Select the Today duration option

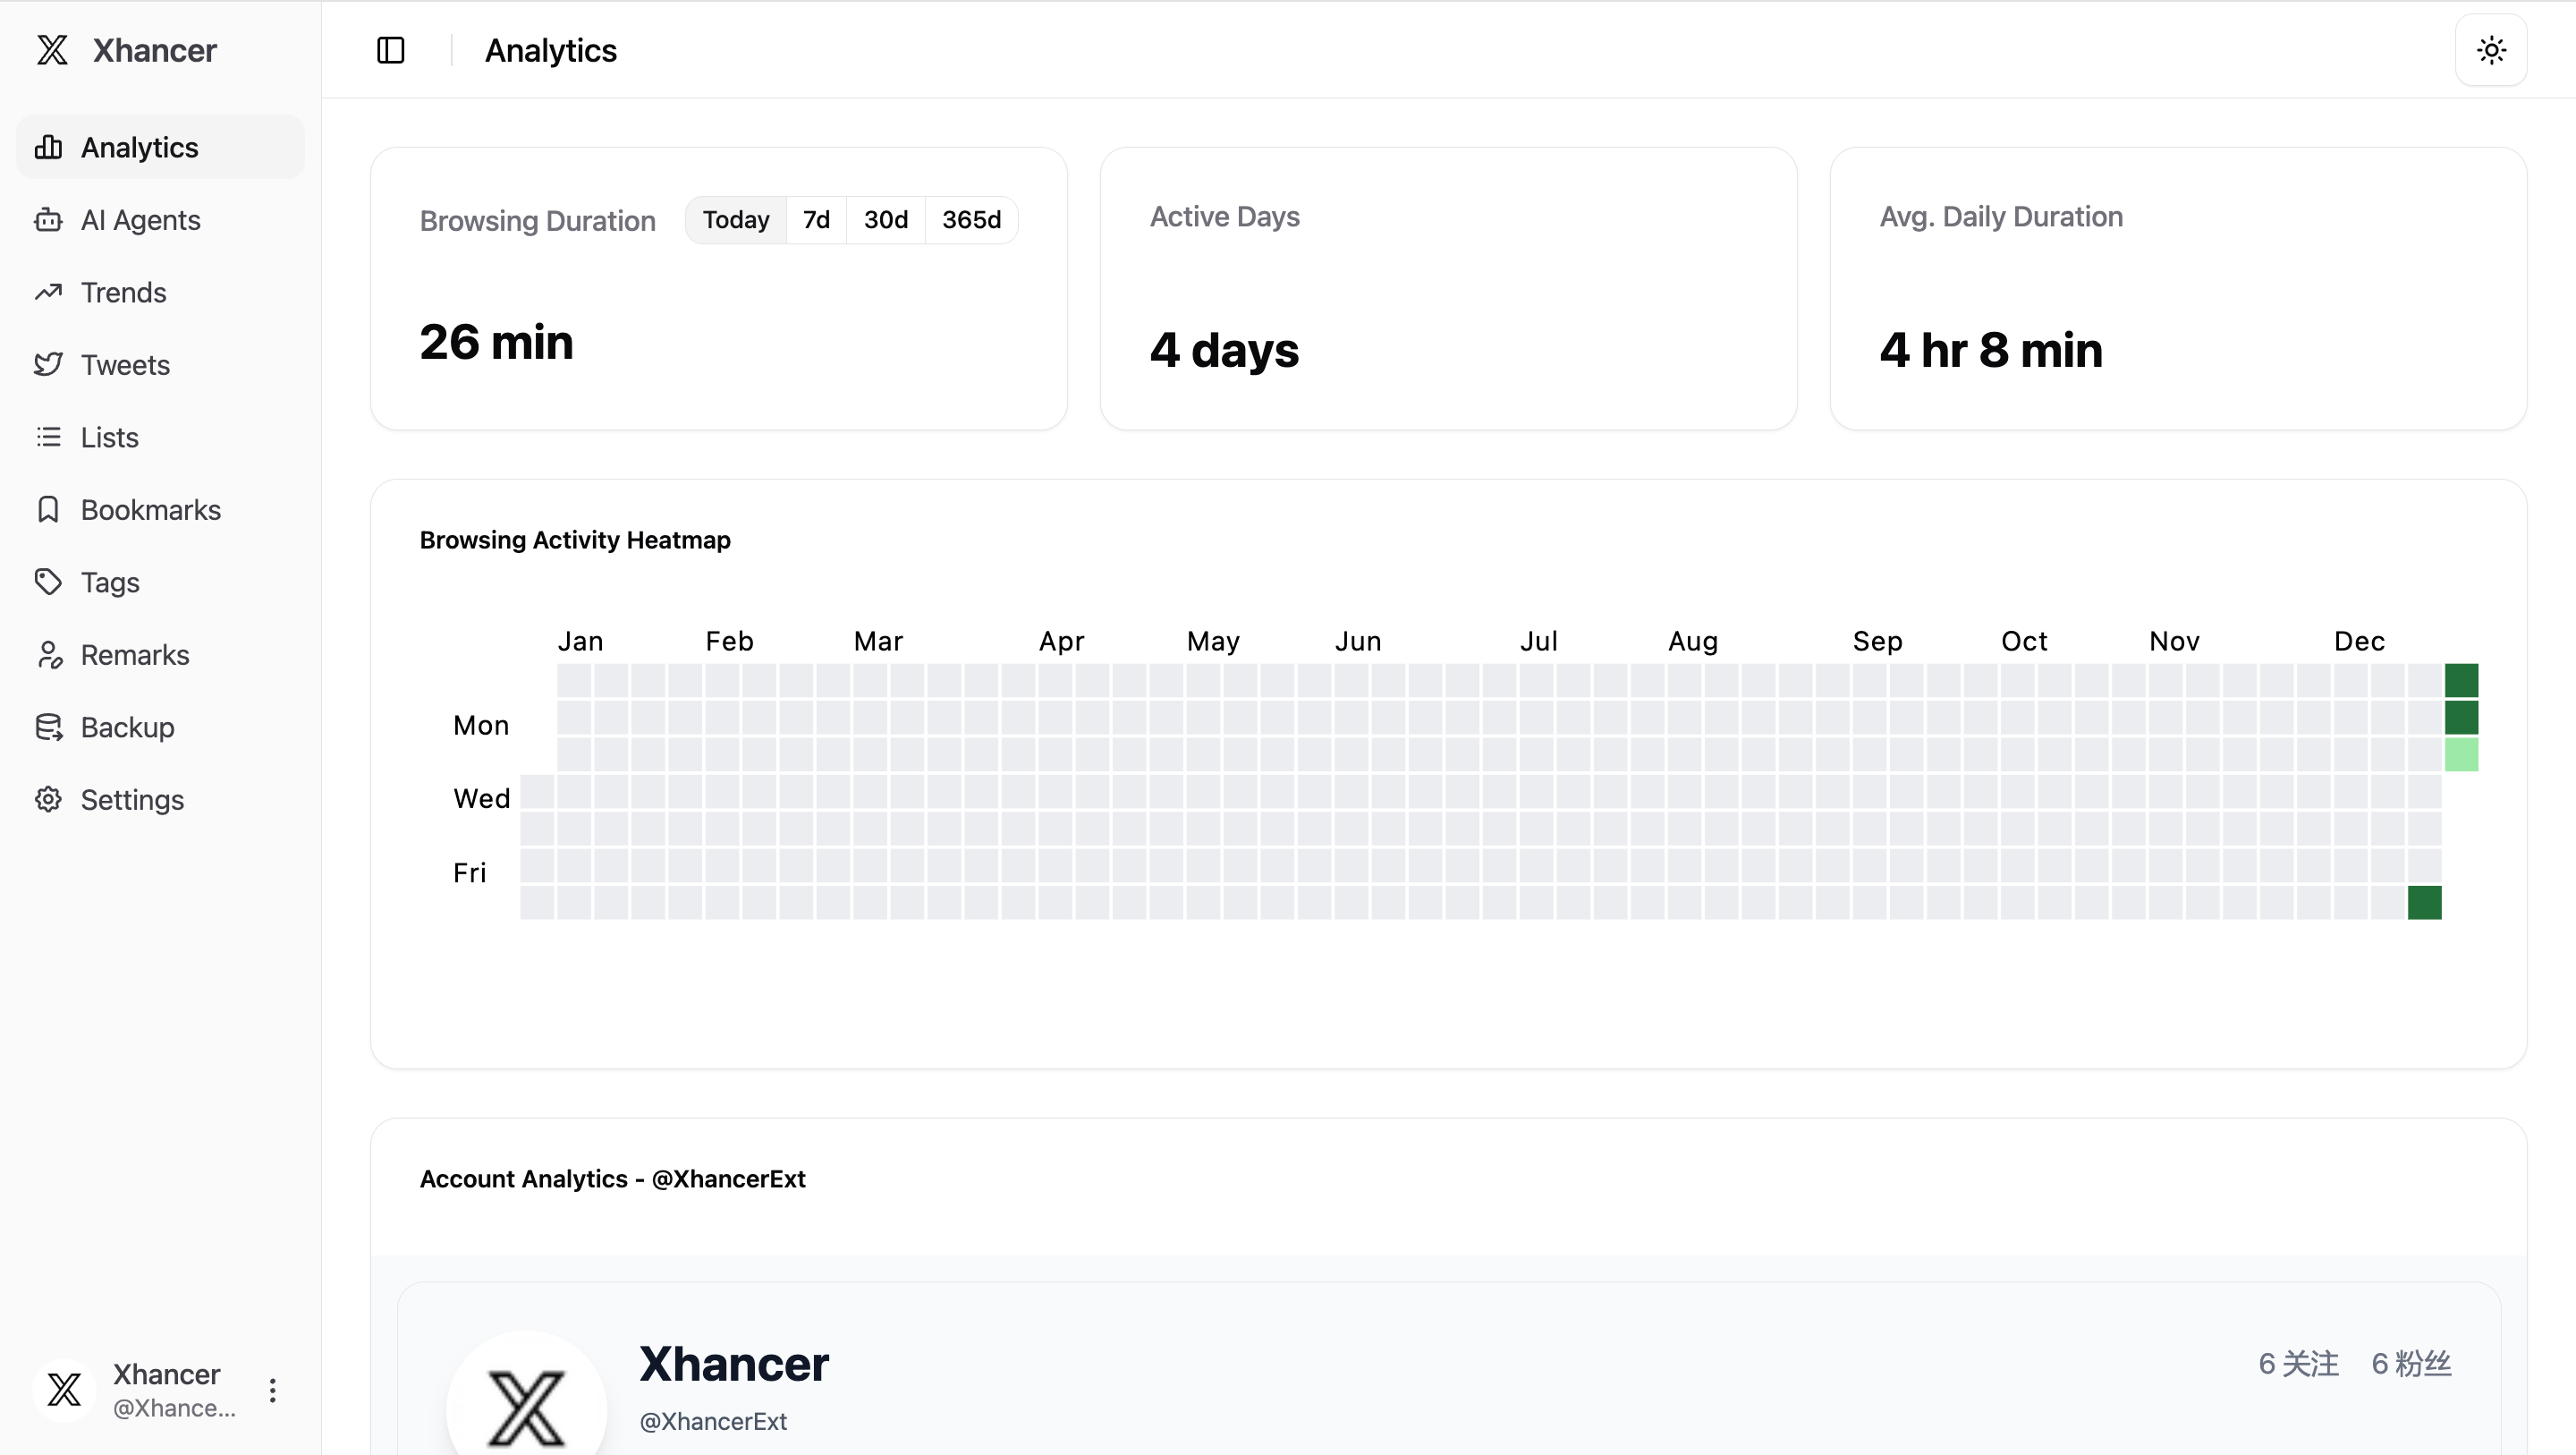pos(735,220)
